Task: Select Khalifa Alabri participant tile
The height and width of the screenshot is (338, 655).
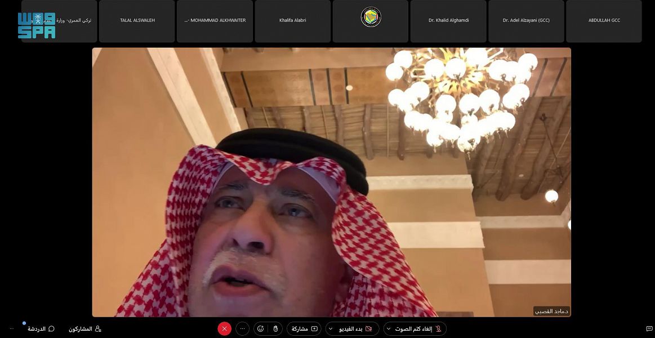Action: (292, 21)
